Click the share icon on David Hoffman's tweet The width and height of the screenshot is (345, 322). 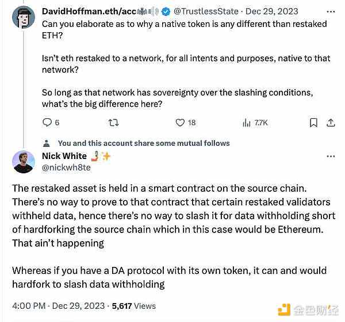[x=331, y=122]
